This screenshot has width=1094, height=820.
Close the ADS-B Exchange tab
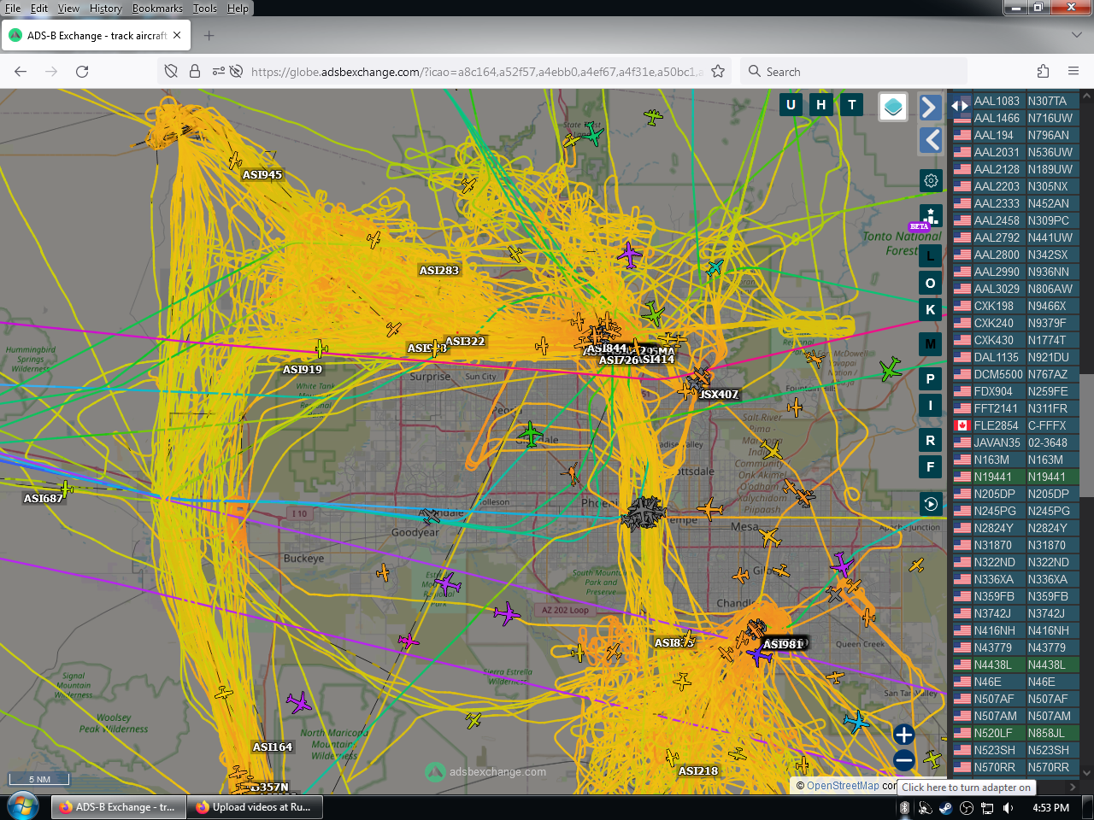pos(177,36)
